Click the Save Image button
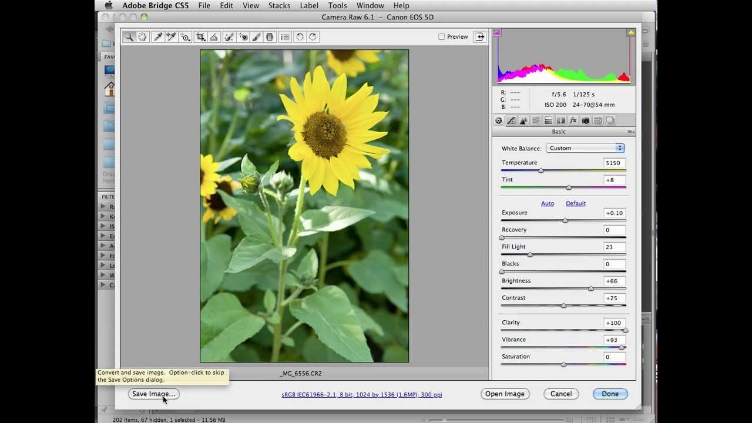752x423 pixels. [x=153, y=394]
